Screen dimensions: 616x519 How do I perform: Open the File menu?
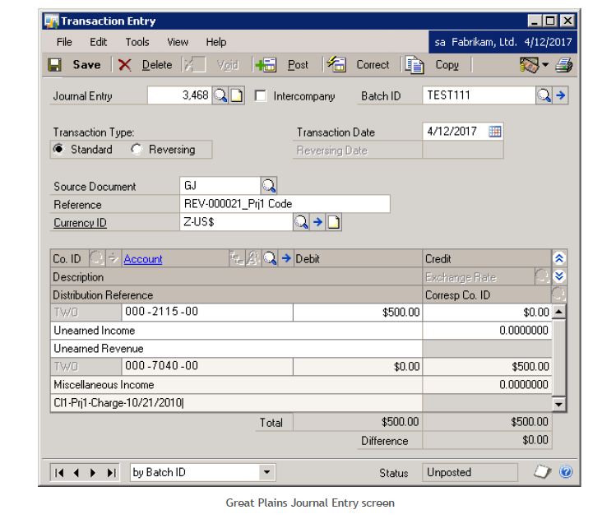(x=64, y=42)
